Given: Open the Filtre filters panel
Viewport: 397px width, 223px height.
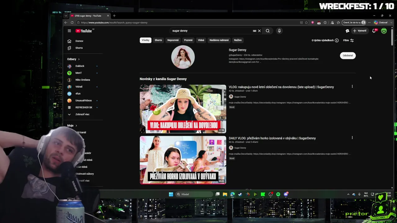Looking at the screenshot, I should [x=348, y=40].
